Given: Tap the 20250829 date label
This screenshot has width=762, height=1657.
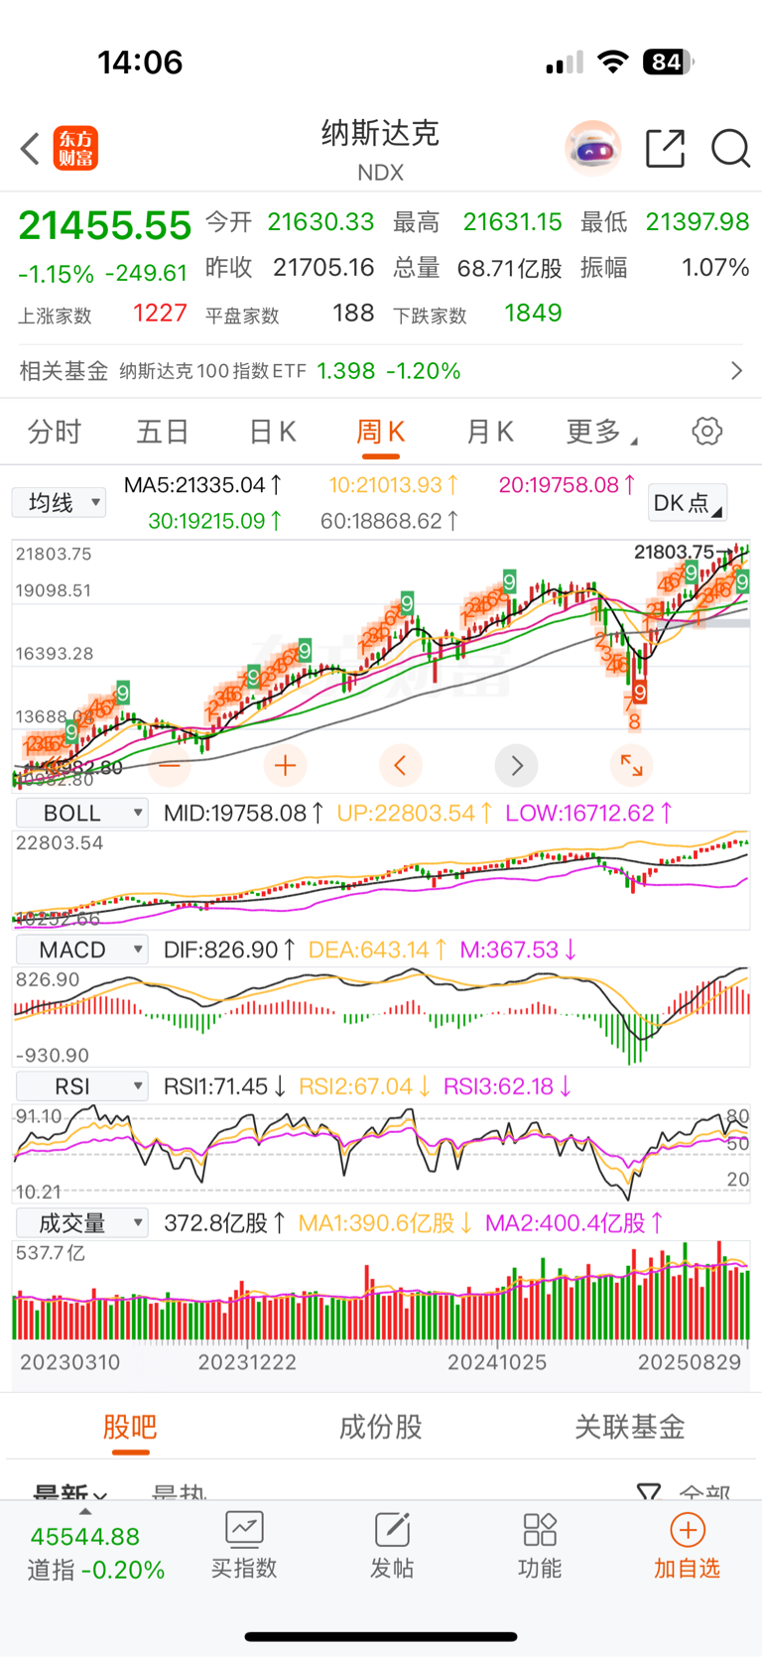Looking at the screenshot, I should click(x=690, y=1362).
